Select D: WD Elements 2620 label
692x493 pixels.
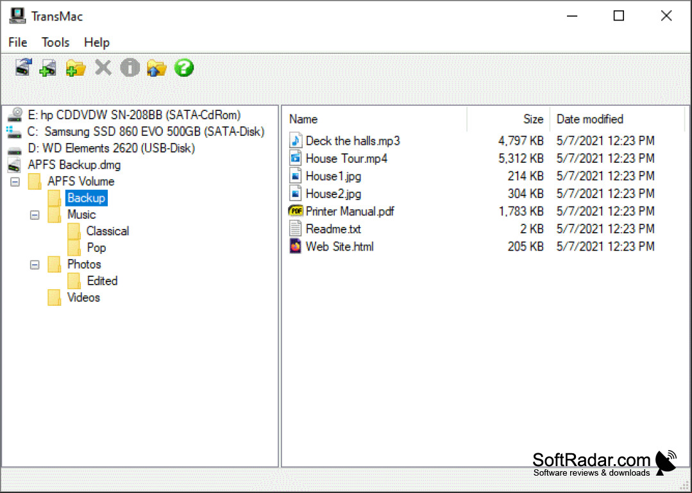[x=111, y=148]
